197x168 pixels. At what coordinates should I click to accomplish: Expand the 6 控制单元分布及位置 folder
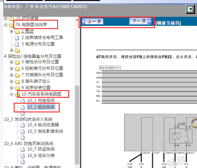click(x=12, y=68)
